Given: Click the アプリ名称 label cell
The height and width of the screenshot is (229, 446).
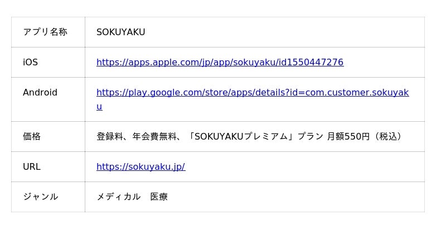Looking at the screenshot, I should click(x=45, y=32).
